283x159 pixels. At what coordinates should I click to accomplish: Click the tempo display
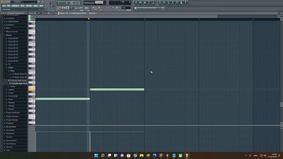(x=79, y=8)
